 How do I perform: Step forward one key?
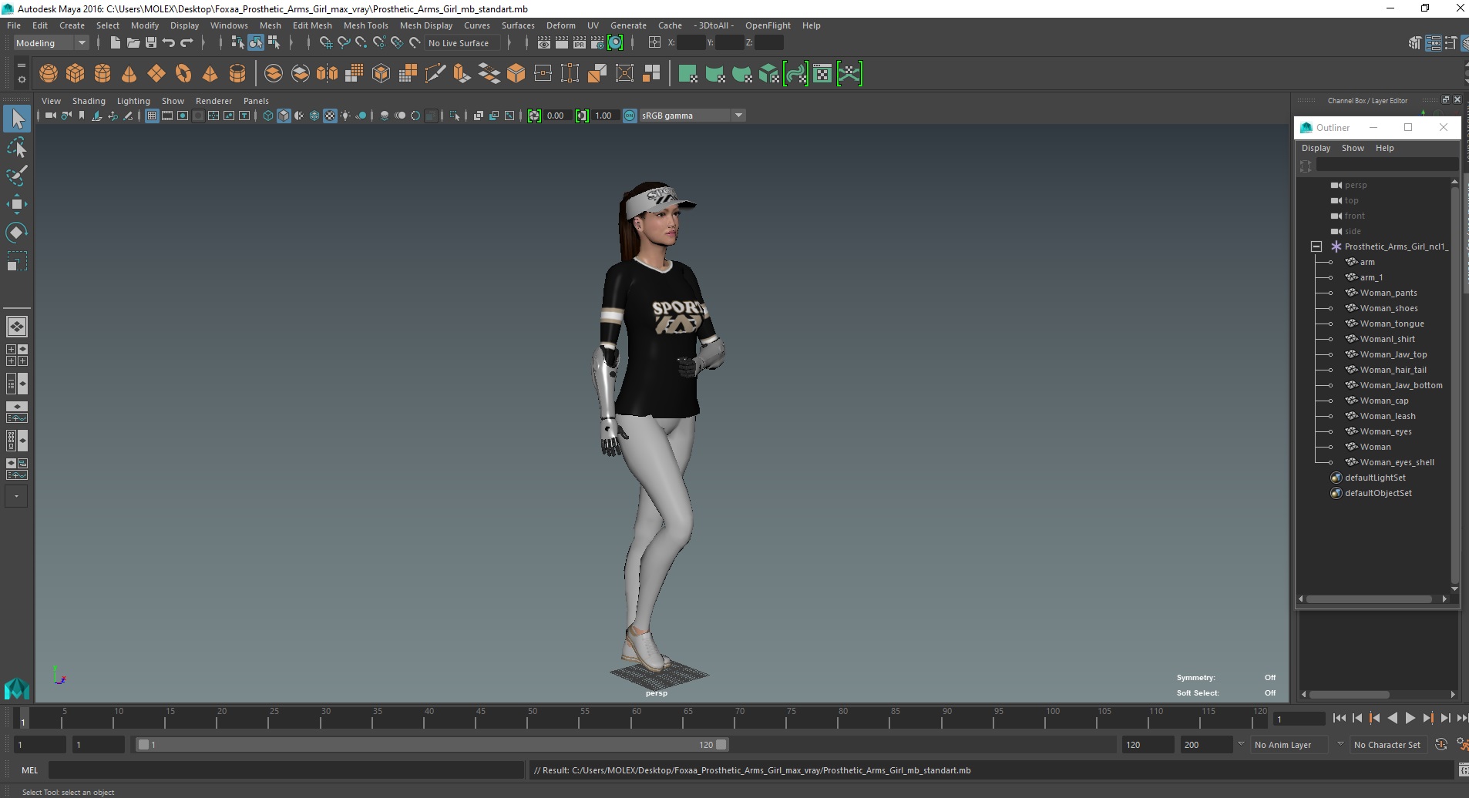click(1427, 718)
